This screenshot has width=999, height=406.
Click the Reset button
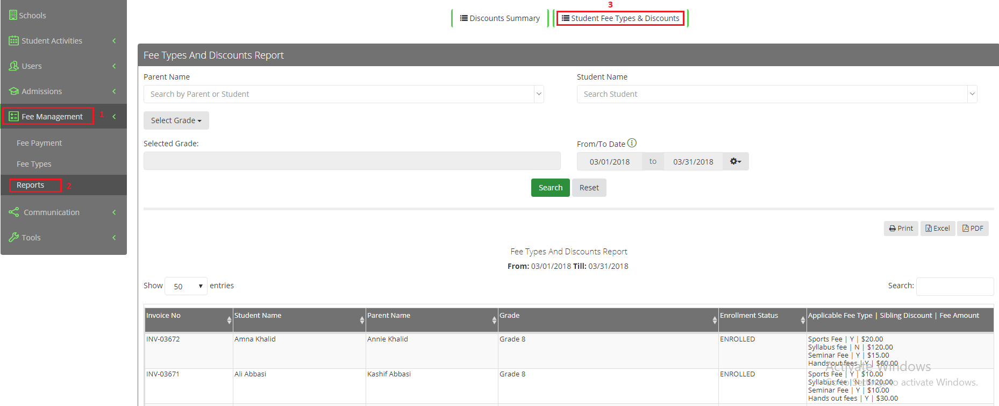[x=589, y=188]
